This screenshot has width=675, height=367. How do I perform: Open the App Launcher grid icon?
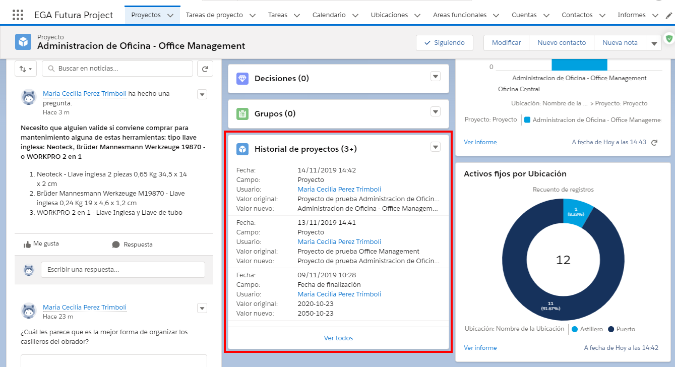coord(18,15)
